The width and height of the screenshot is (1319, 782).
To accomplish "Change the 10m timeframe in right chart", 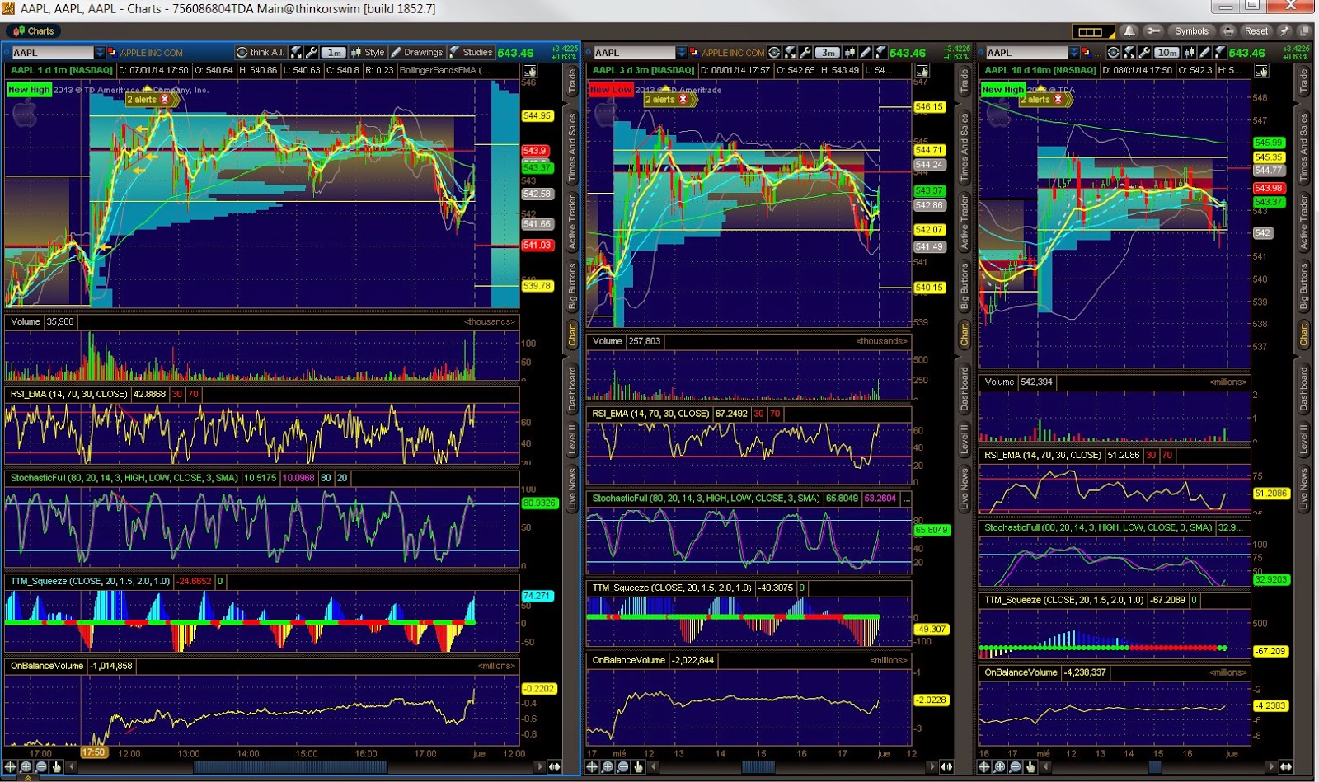I will 1166,53.
